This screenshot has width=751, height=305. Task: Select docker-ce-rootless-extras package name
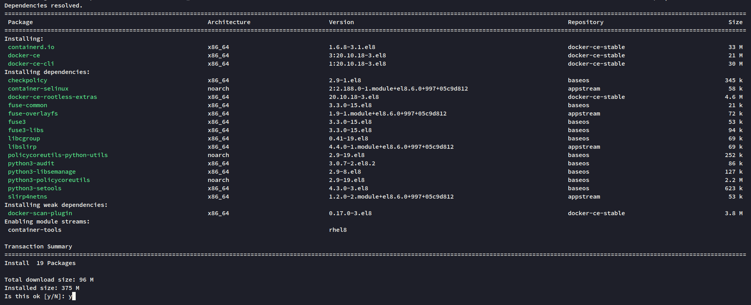coord(53,97)
